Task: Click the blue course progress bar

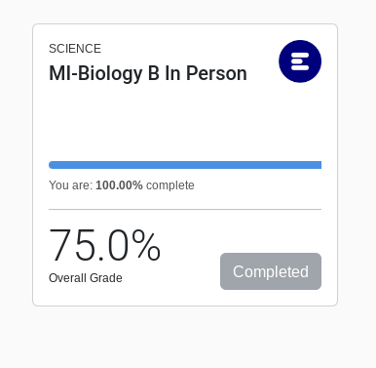Action: click(185, 165)
